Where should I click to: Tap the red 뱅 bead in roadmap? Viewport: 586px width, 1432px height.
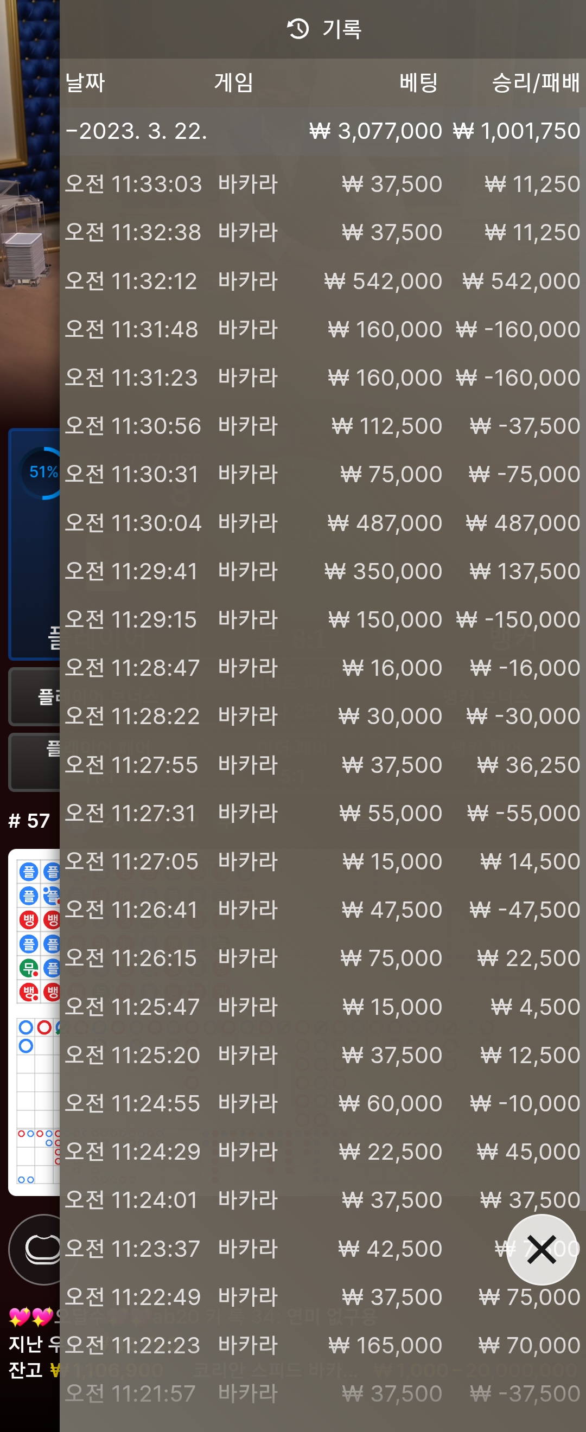[x=28, y=919]
